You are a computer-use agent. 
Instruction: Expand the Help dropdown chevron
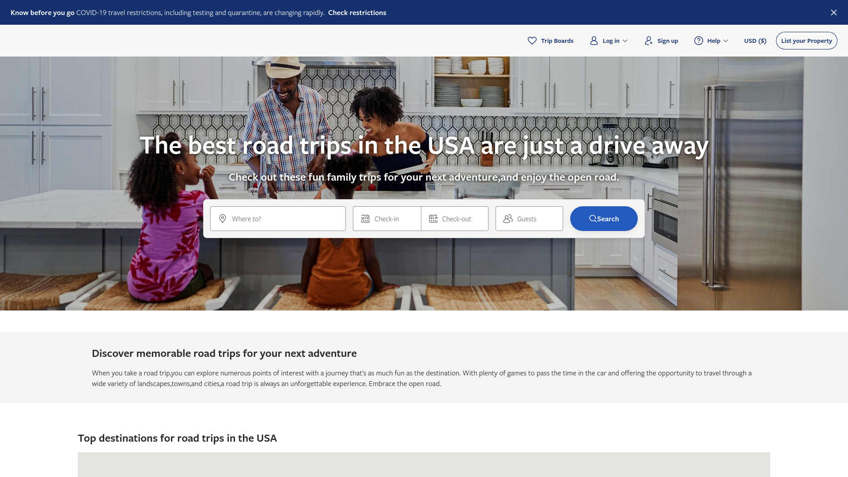point(726,41)
